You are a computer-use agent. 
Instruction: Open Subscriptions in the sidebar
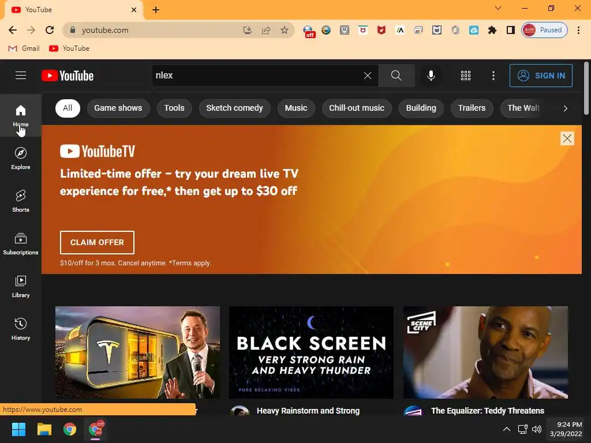pyautogui.click(x=21, y=244)
